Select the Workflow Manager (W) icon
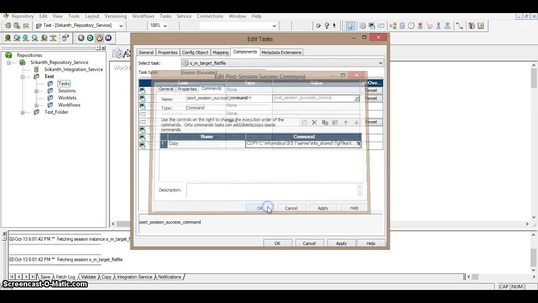This screenshot has width=538, height=303. click(x=99, y=38)
